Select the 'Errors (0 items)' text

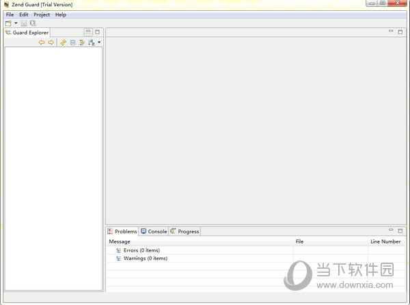pos(141,250)
